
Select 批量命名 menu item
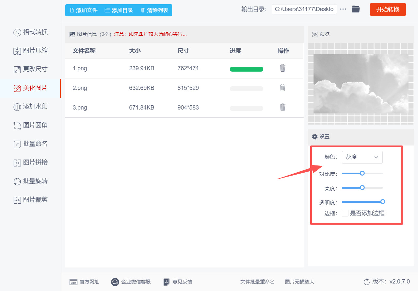click(30, 144)
